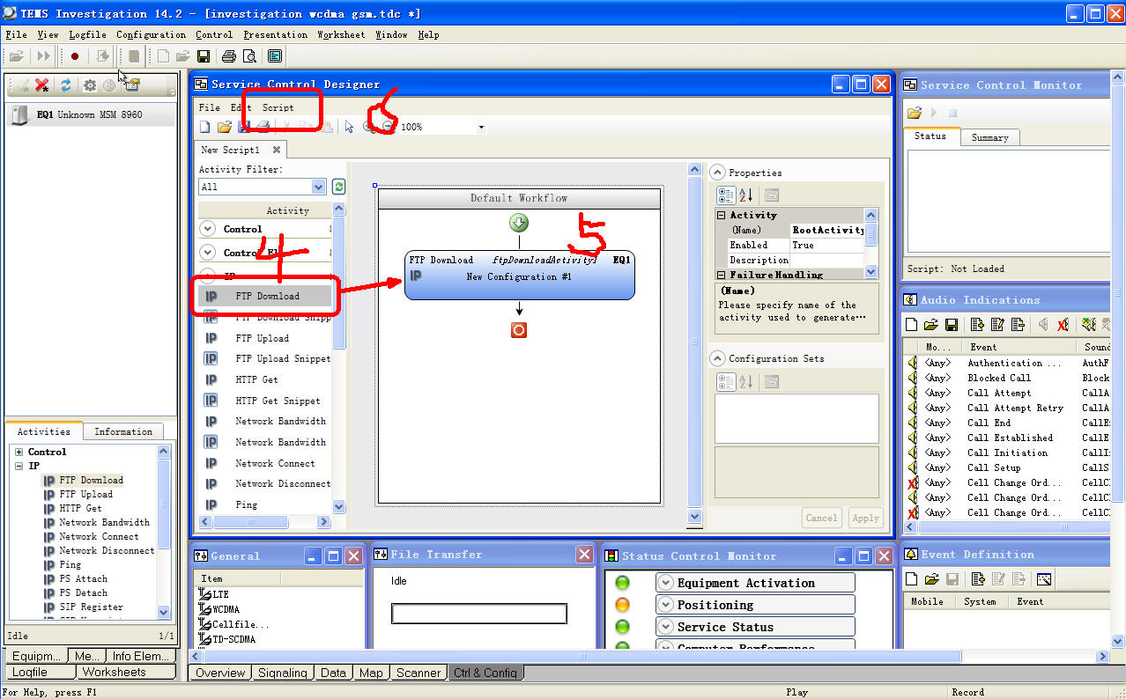Collapse the Properties section
Image resolution: width=1126 pixels, height=699 pixels.
coord(718,173)
